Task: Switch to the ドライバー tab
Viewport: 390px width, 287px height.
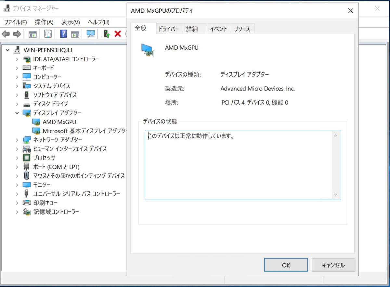Action: click(x=169, y=29)
